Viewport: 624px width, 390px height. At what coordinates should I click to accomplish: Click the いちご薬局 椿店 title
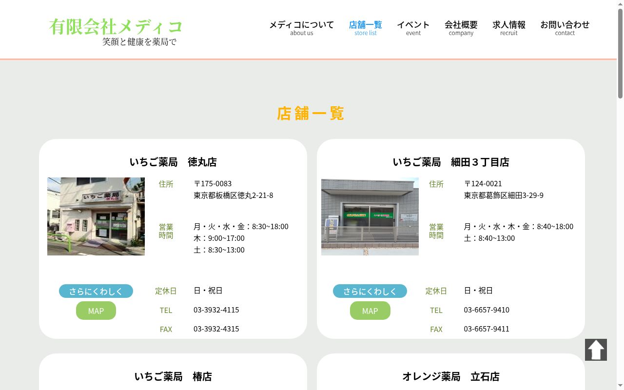click(x=173, y=376)
